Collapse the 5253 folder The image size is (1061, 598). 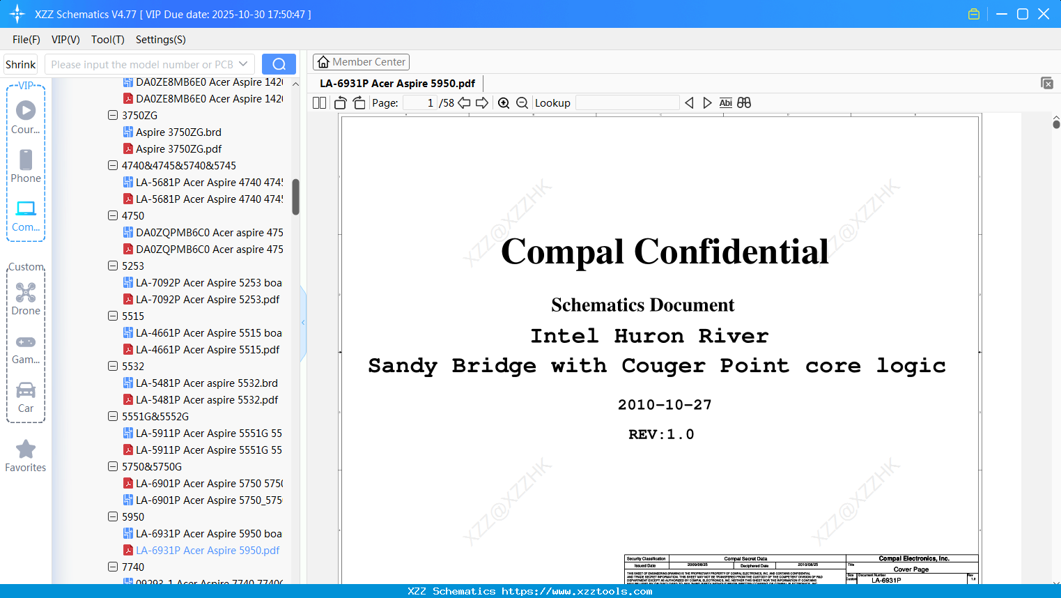(x=113, y=266)
